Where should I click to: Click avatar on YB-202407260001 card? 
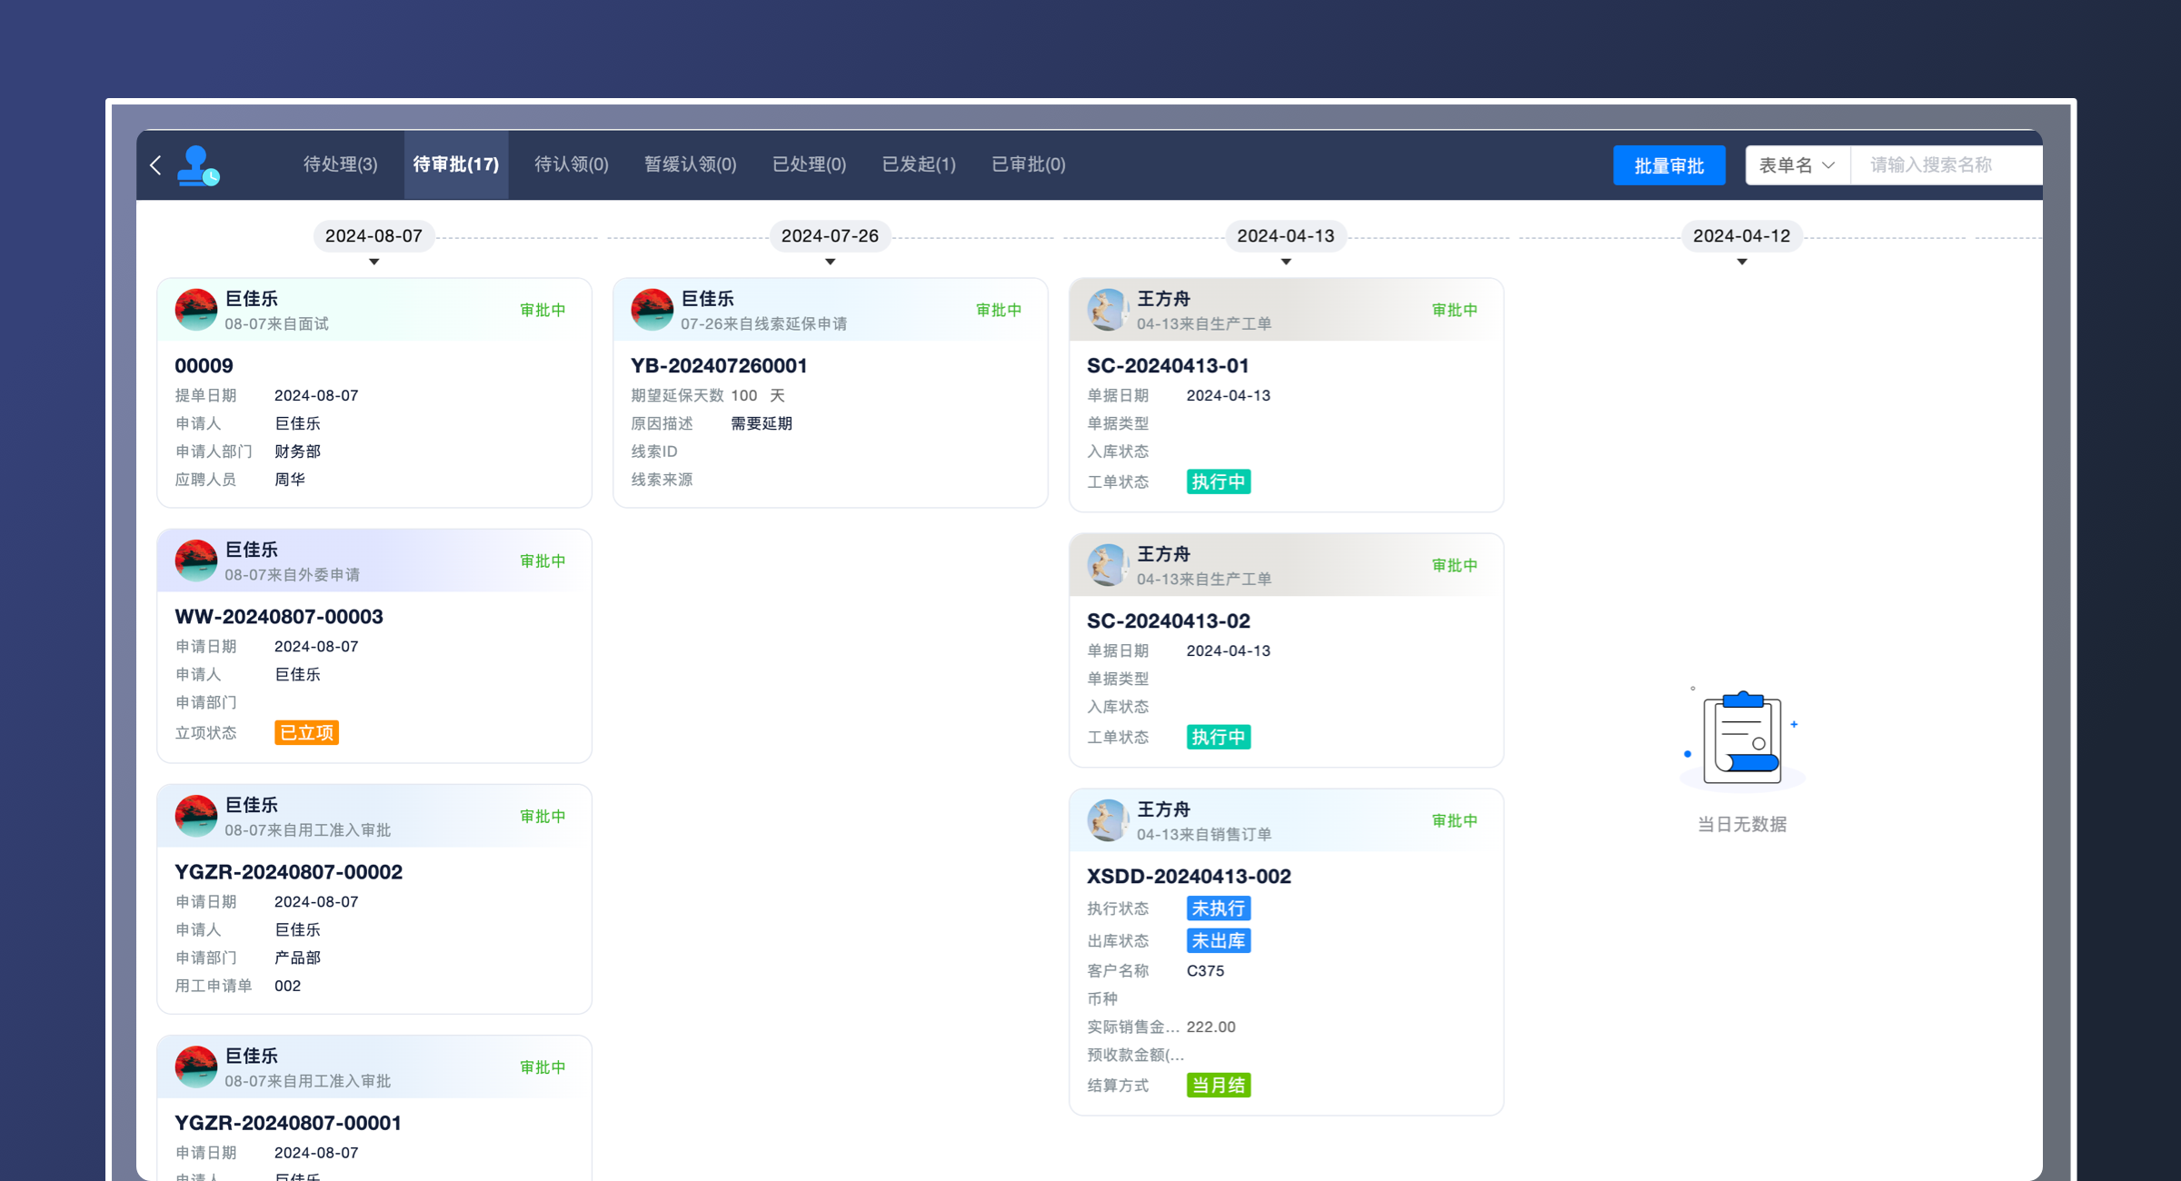tap(652, 310)
